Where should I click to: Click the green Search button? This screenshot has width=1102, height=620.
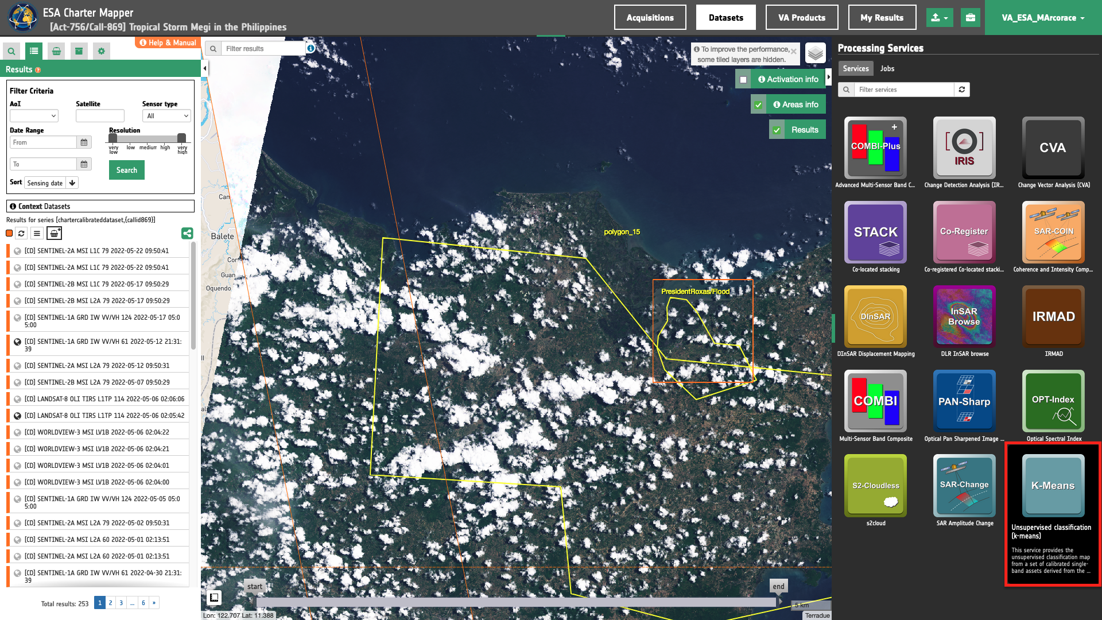pyautogui.click(x=127, y=170)
